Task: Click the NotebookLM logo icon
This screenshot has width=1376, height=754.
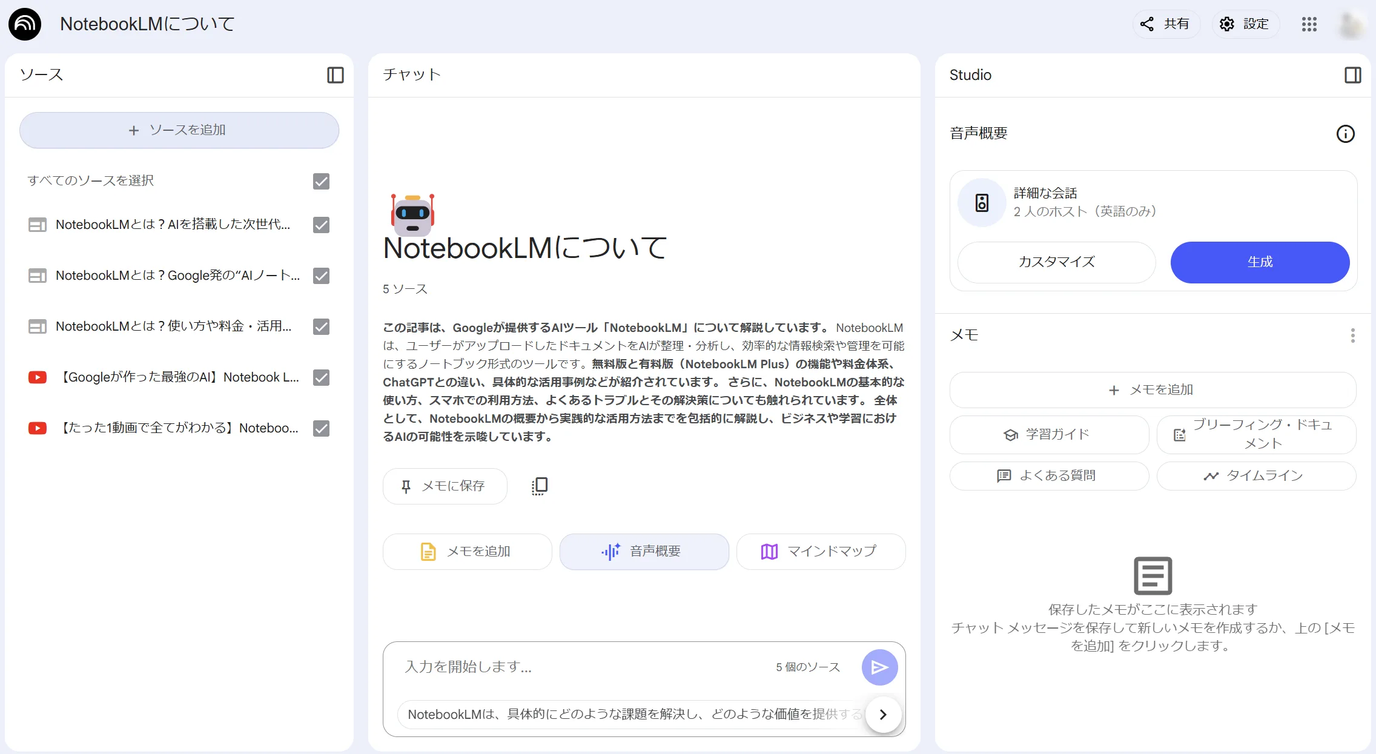Action: (x=25, y=24)
